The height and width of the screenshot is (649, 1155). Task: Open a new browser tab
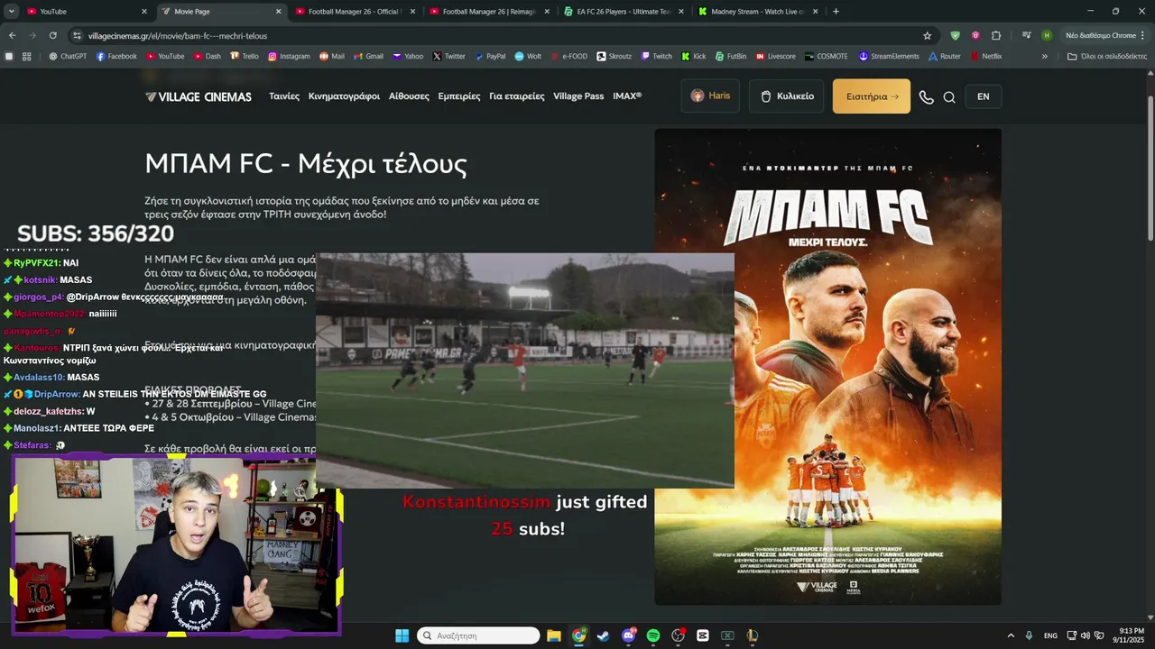836,11
